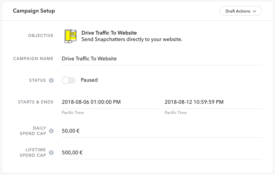Click the Daily Spend Cap info icon
The height and width of the screenshot is (175, 275).
tap(51, 131)
